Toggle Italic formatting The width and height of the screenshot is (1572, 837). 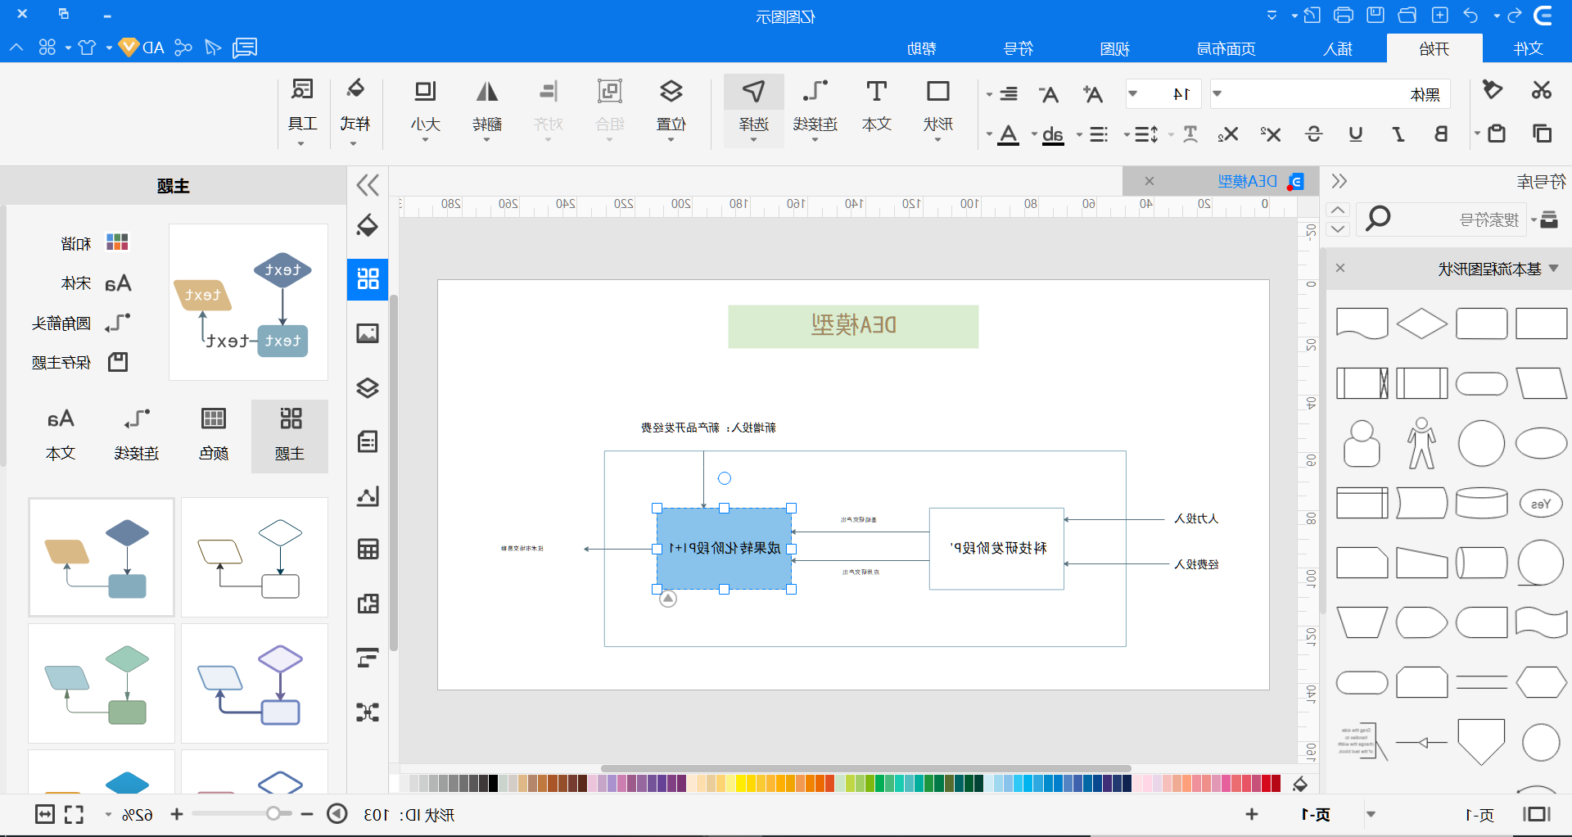click(x=1398, y=133)
